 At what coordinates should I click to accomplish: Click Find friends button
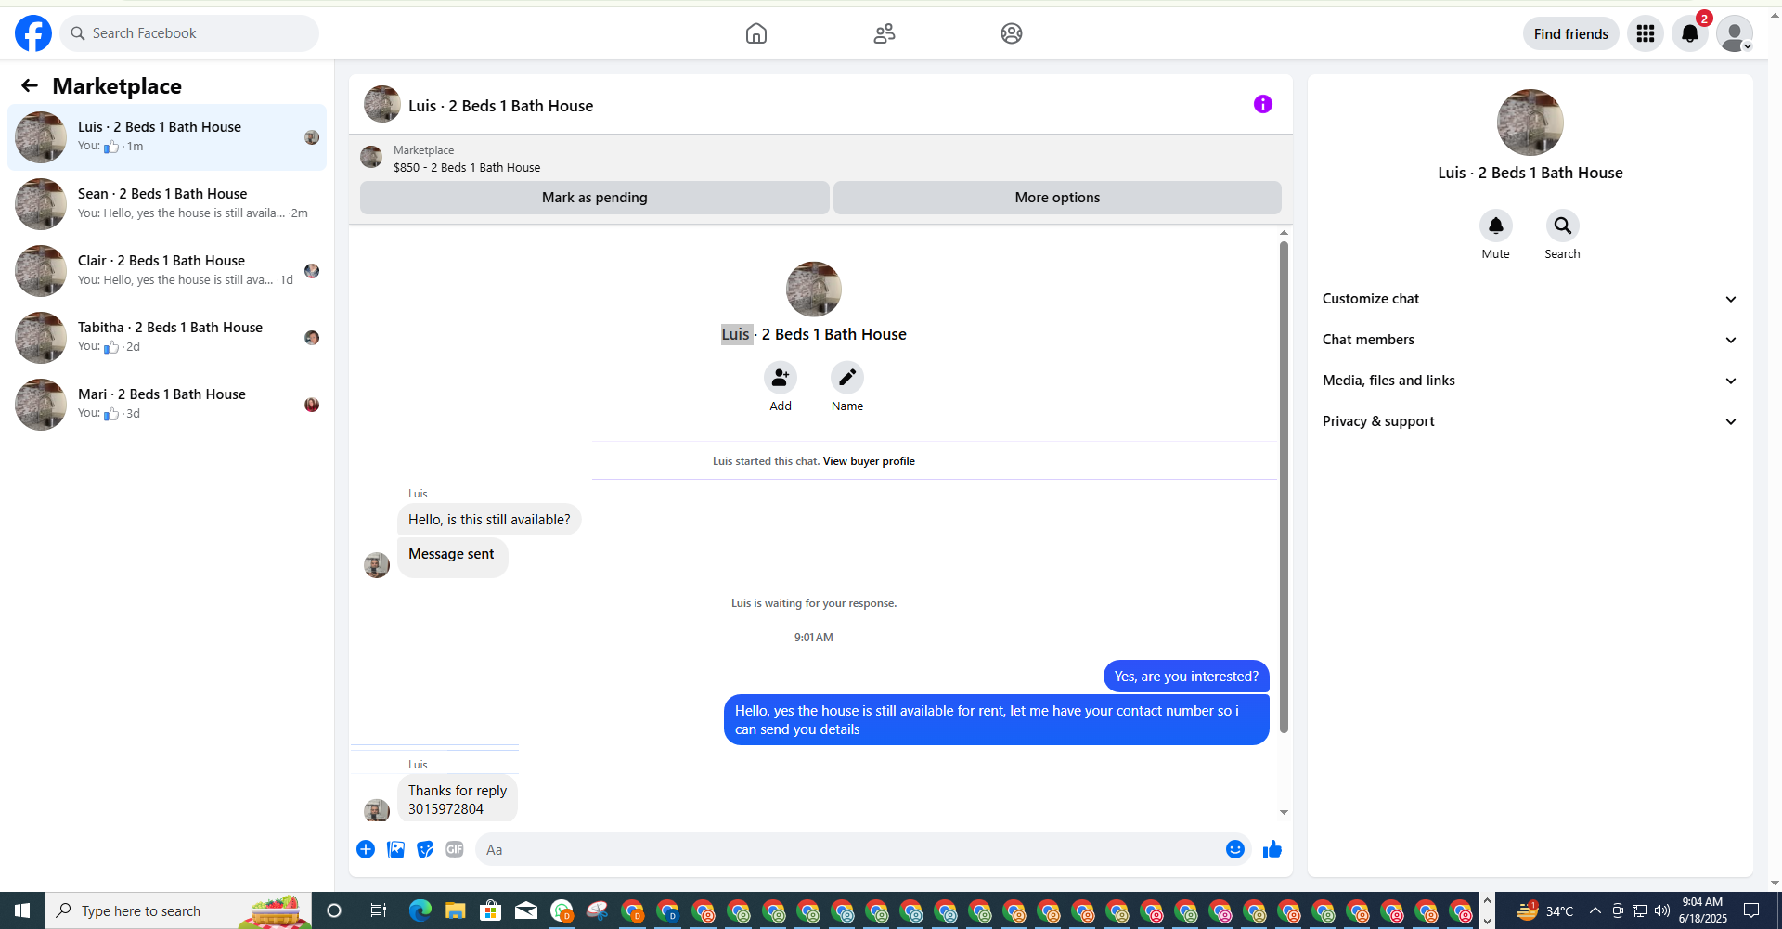(x=1570, y=33)
